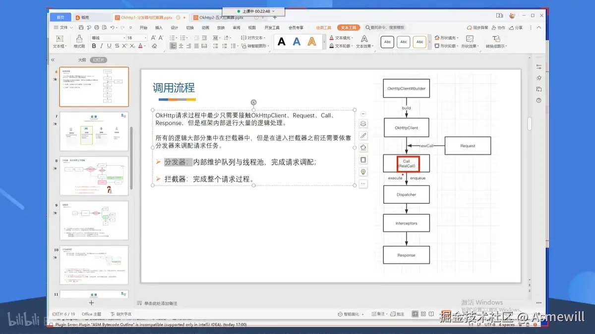Select the blue WordArt A style
This screenshot has height=334, width=595.
(297, 42)
